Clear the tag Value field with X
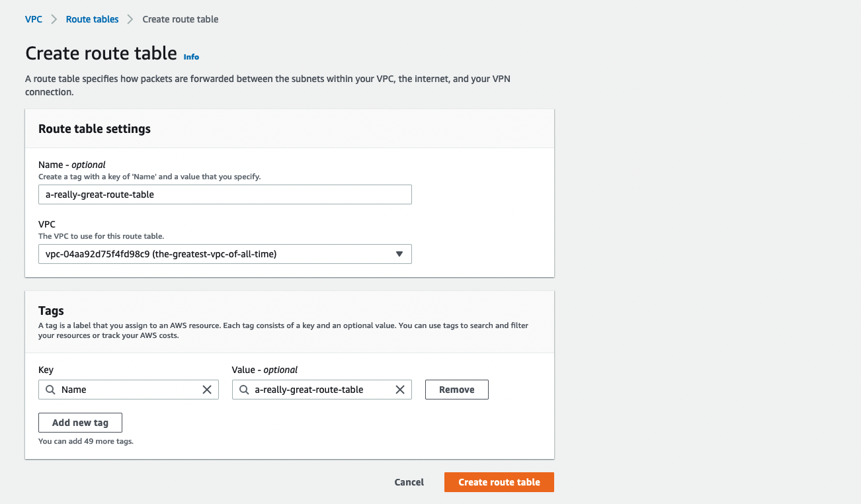Viewport: 861px width, 504px height. pos(400,390)
